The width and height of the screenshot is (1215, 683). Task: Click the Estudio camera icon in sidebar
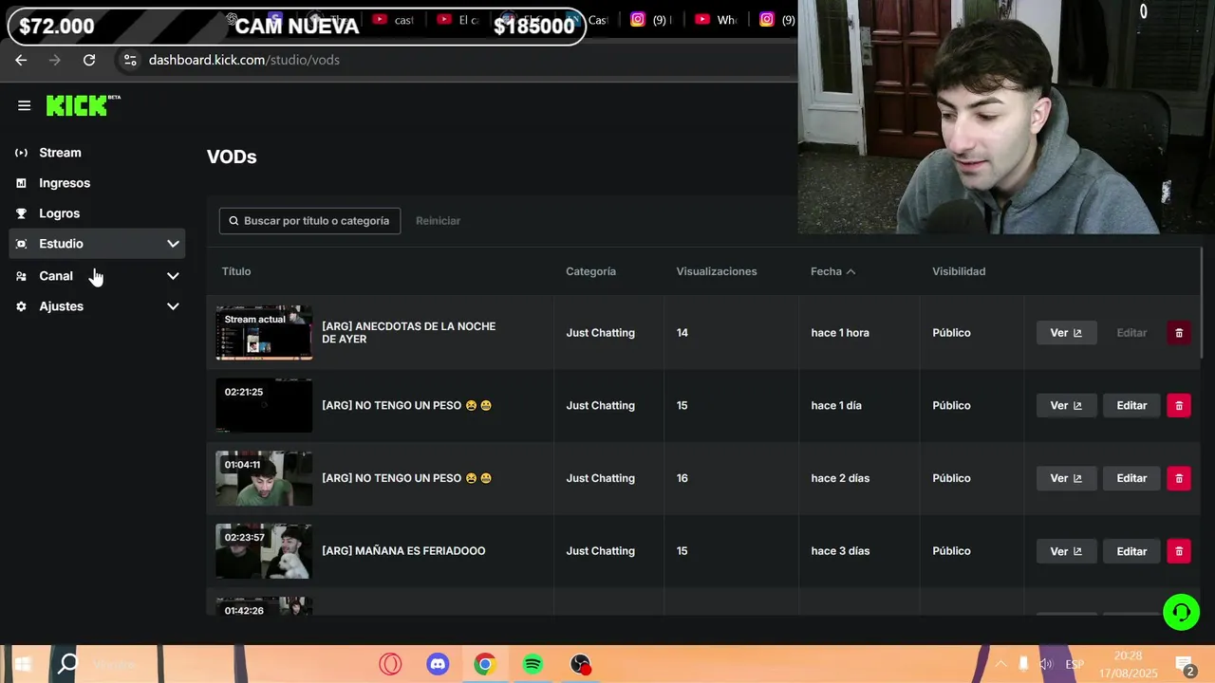pyautogui.click(x=21, y=244)
